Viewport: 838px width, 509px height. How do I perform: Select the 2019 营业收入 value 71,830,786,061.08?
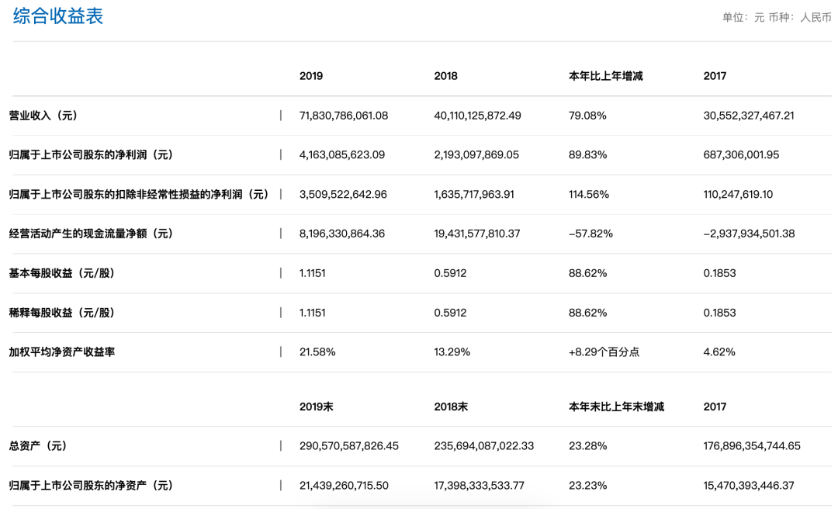(343, 116)
